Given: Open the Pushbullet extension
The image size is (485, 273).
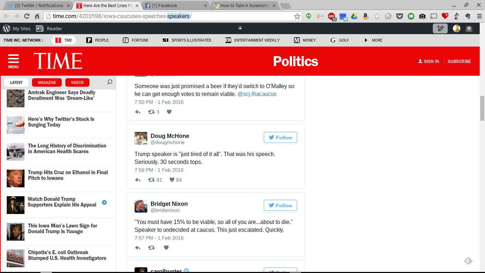Looking at the screenshot, I should tap(411, 16).
